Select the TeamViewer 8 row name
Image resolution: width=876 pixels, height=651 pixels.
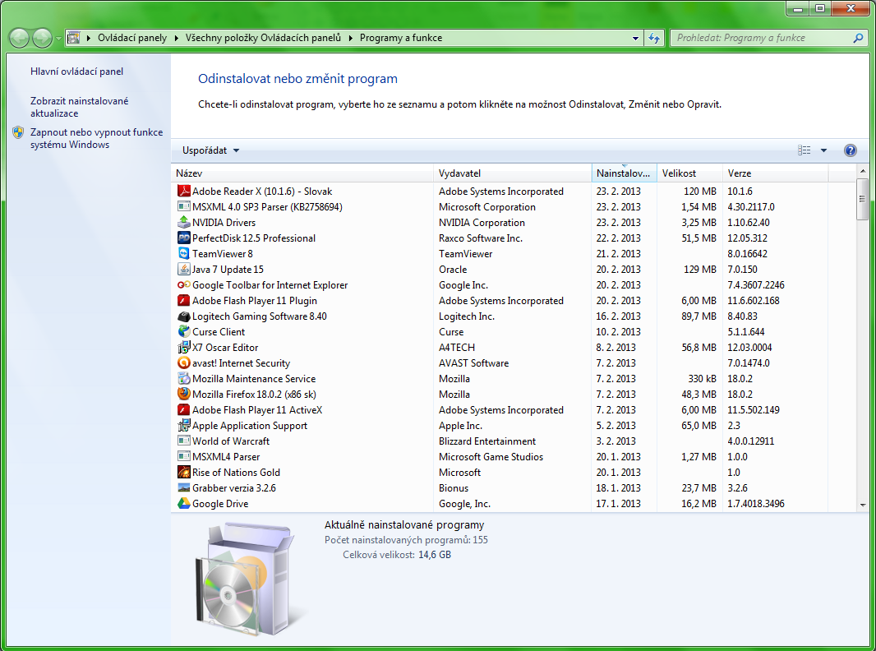(x=223, y=254)
